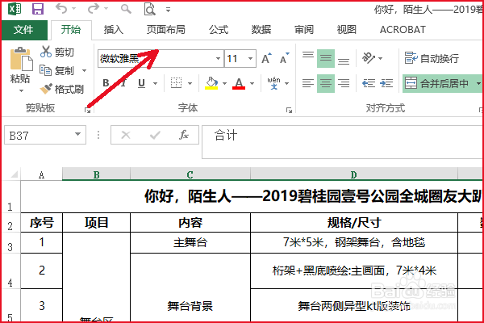Click the select-all corner triangle
The image size is (484, 323).
(14, 174)
